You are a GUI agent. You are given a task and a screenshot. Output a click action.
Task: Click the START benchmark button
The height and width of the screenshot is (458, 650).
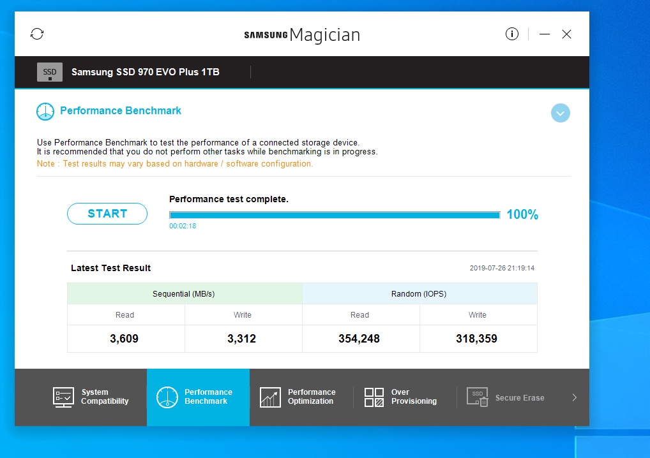[107, 214]
